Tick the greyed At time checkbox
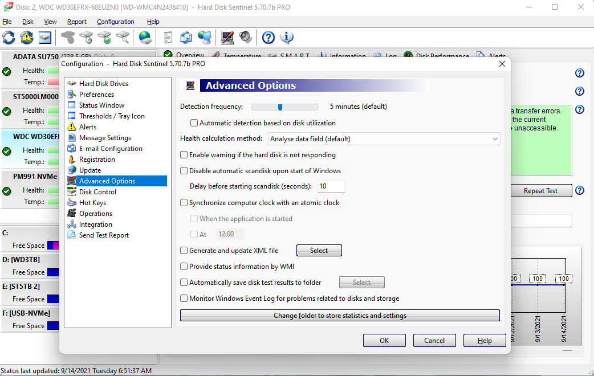 (194, 234)
